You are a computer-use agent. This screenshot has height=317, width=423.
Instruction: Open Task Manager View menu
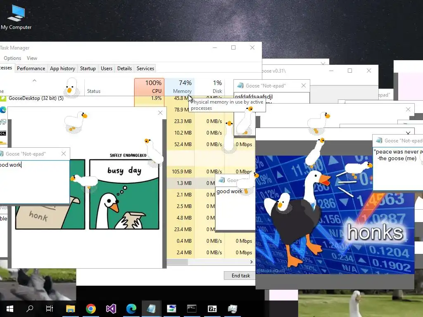point(32,58)
